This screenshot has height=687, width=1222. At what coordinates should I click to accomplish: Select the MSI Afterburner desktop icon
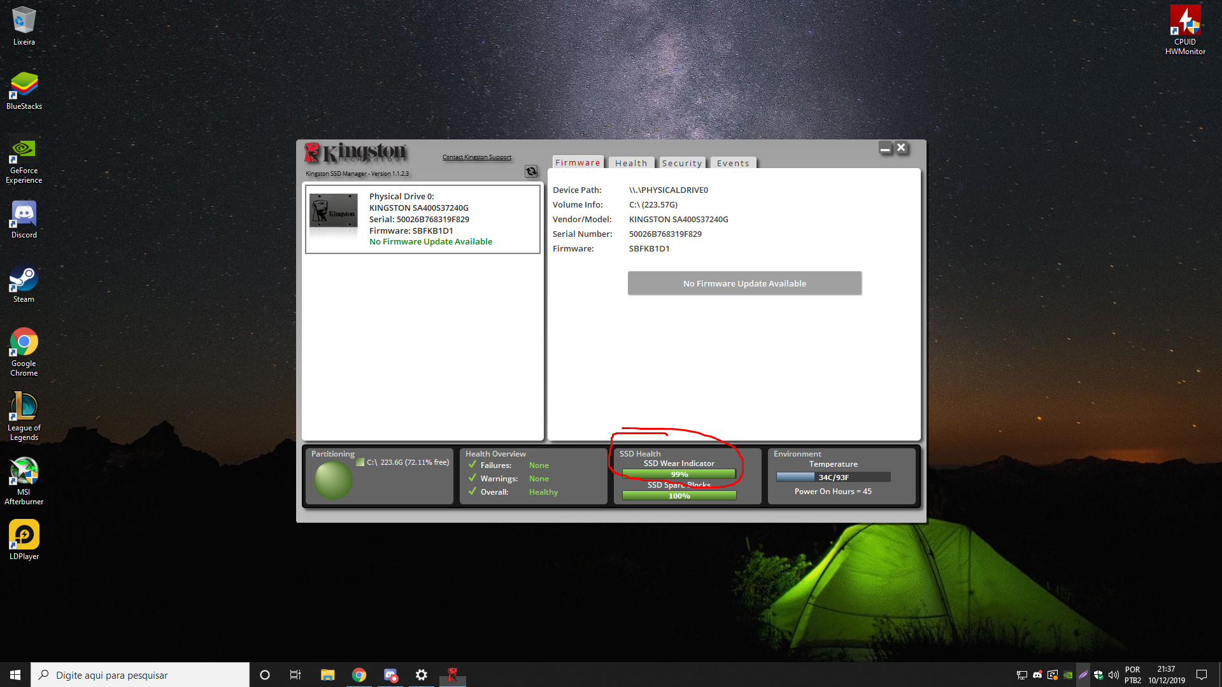(24, 481)
